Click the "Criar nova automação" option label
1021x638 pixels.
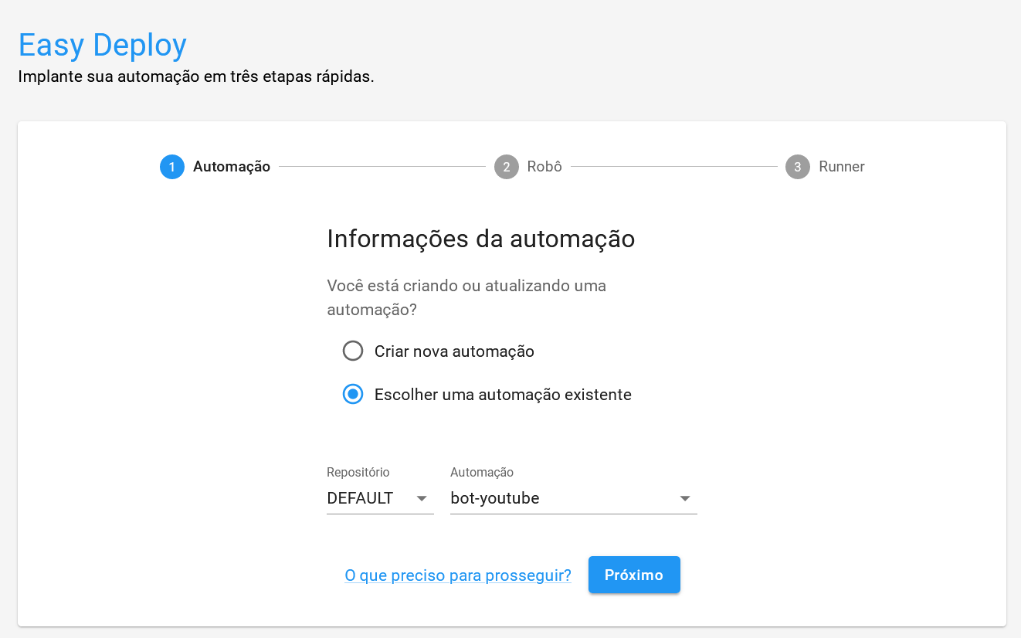[x=454, y=351]
